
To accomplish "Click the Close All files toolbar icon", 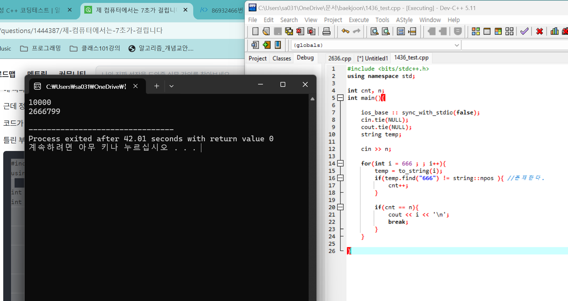I will pos(311,31).
